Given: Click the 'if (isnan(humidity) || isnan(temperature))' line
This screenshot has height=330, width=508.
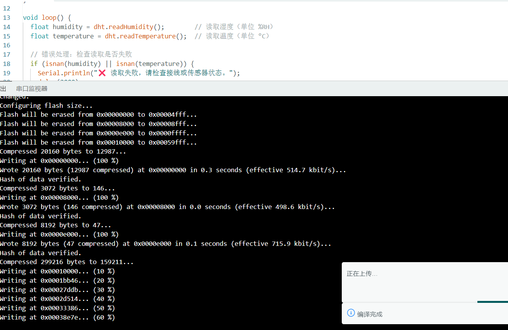Looking at the screenshot, I should [112, 64].
